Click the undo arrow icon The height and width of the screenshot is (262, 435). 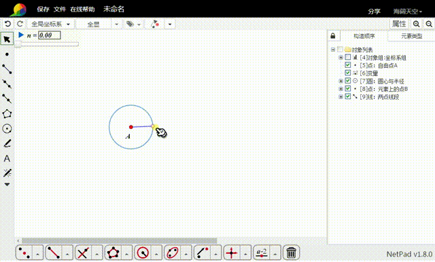[7, 24]
